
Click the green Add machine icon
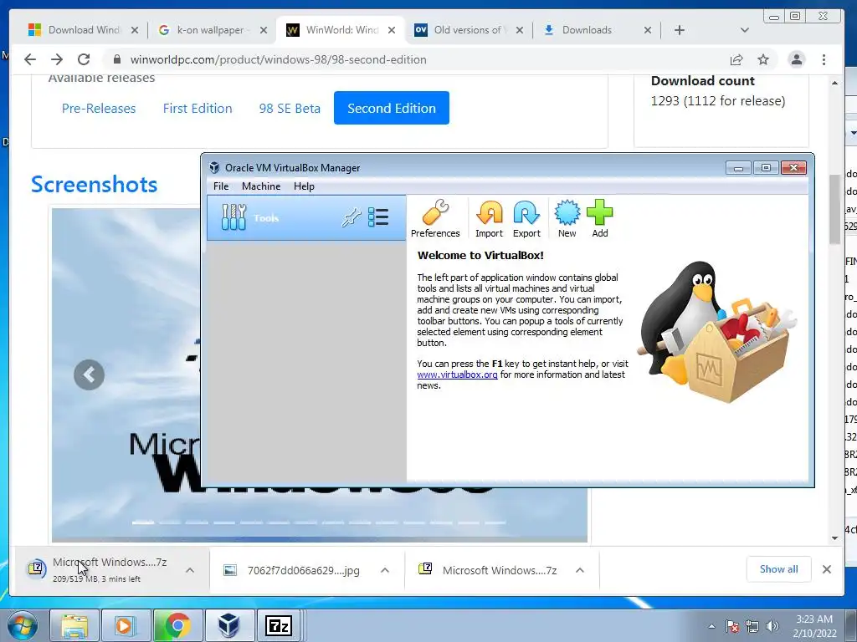click(599, 218)
